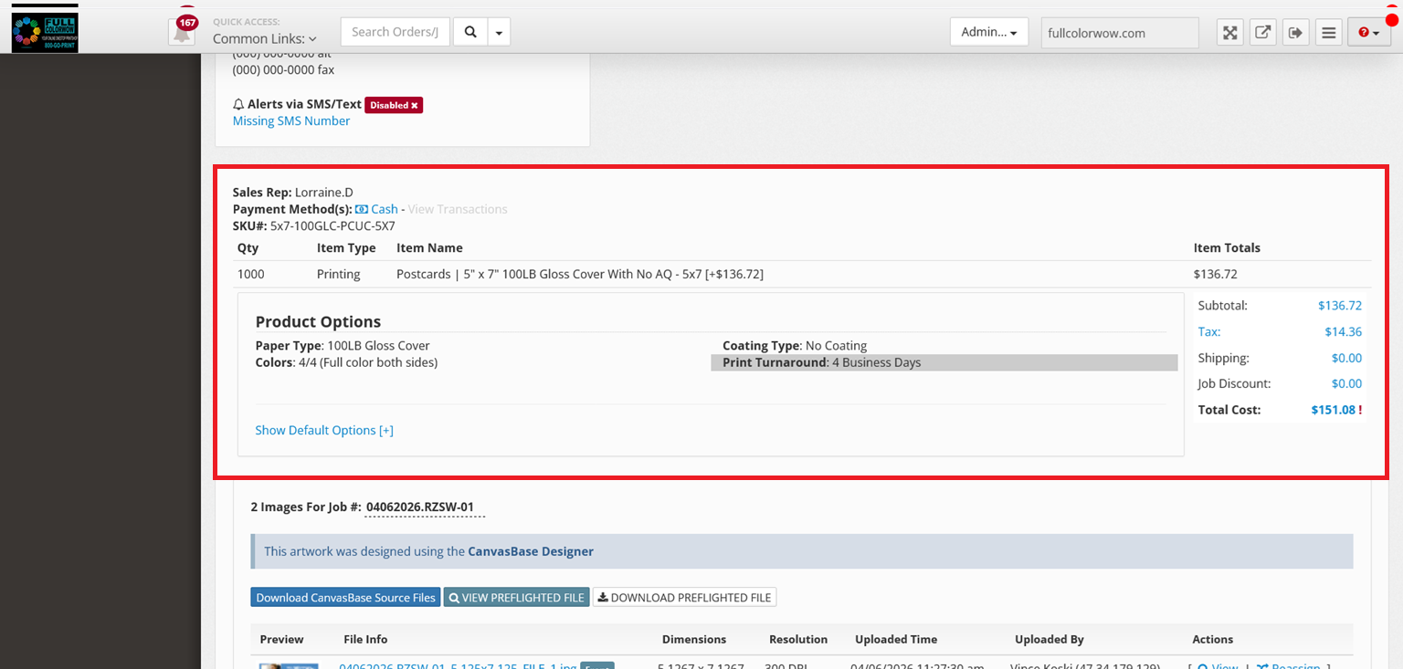Click the open-in-new-window icon

[1262, 33]
